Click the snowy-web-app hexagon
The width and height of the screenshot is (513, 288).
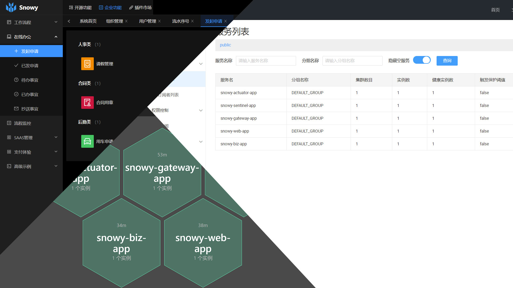click(x=203, y=243)
